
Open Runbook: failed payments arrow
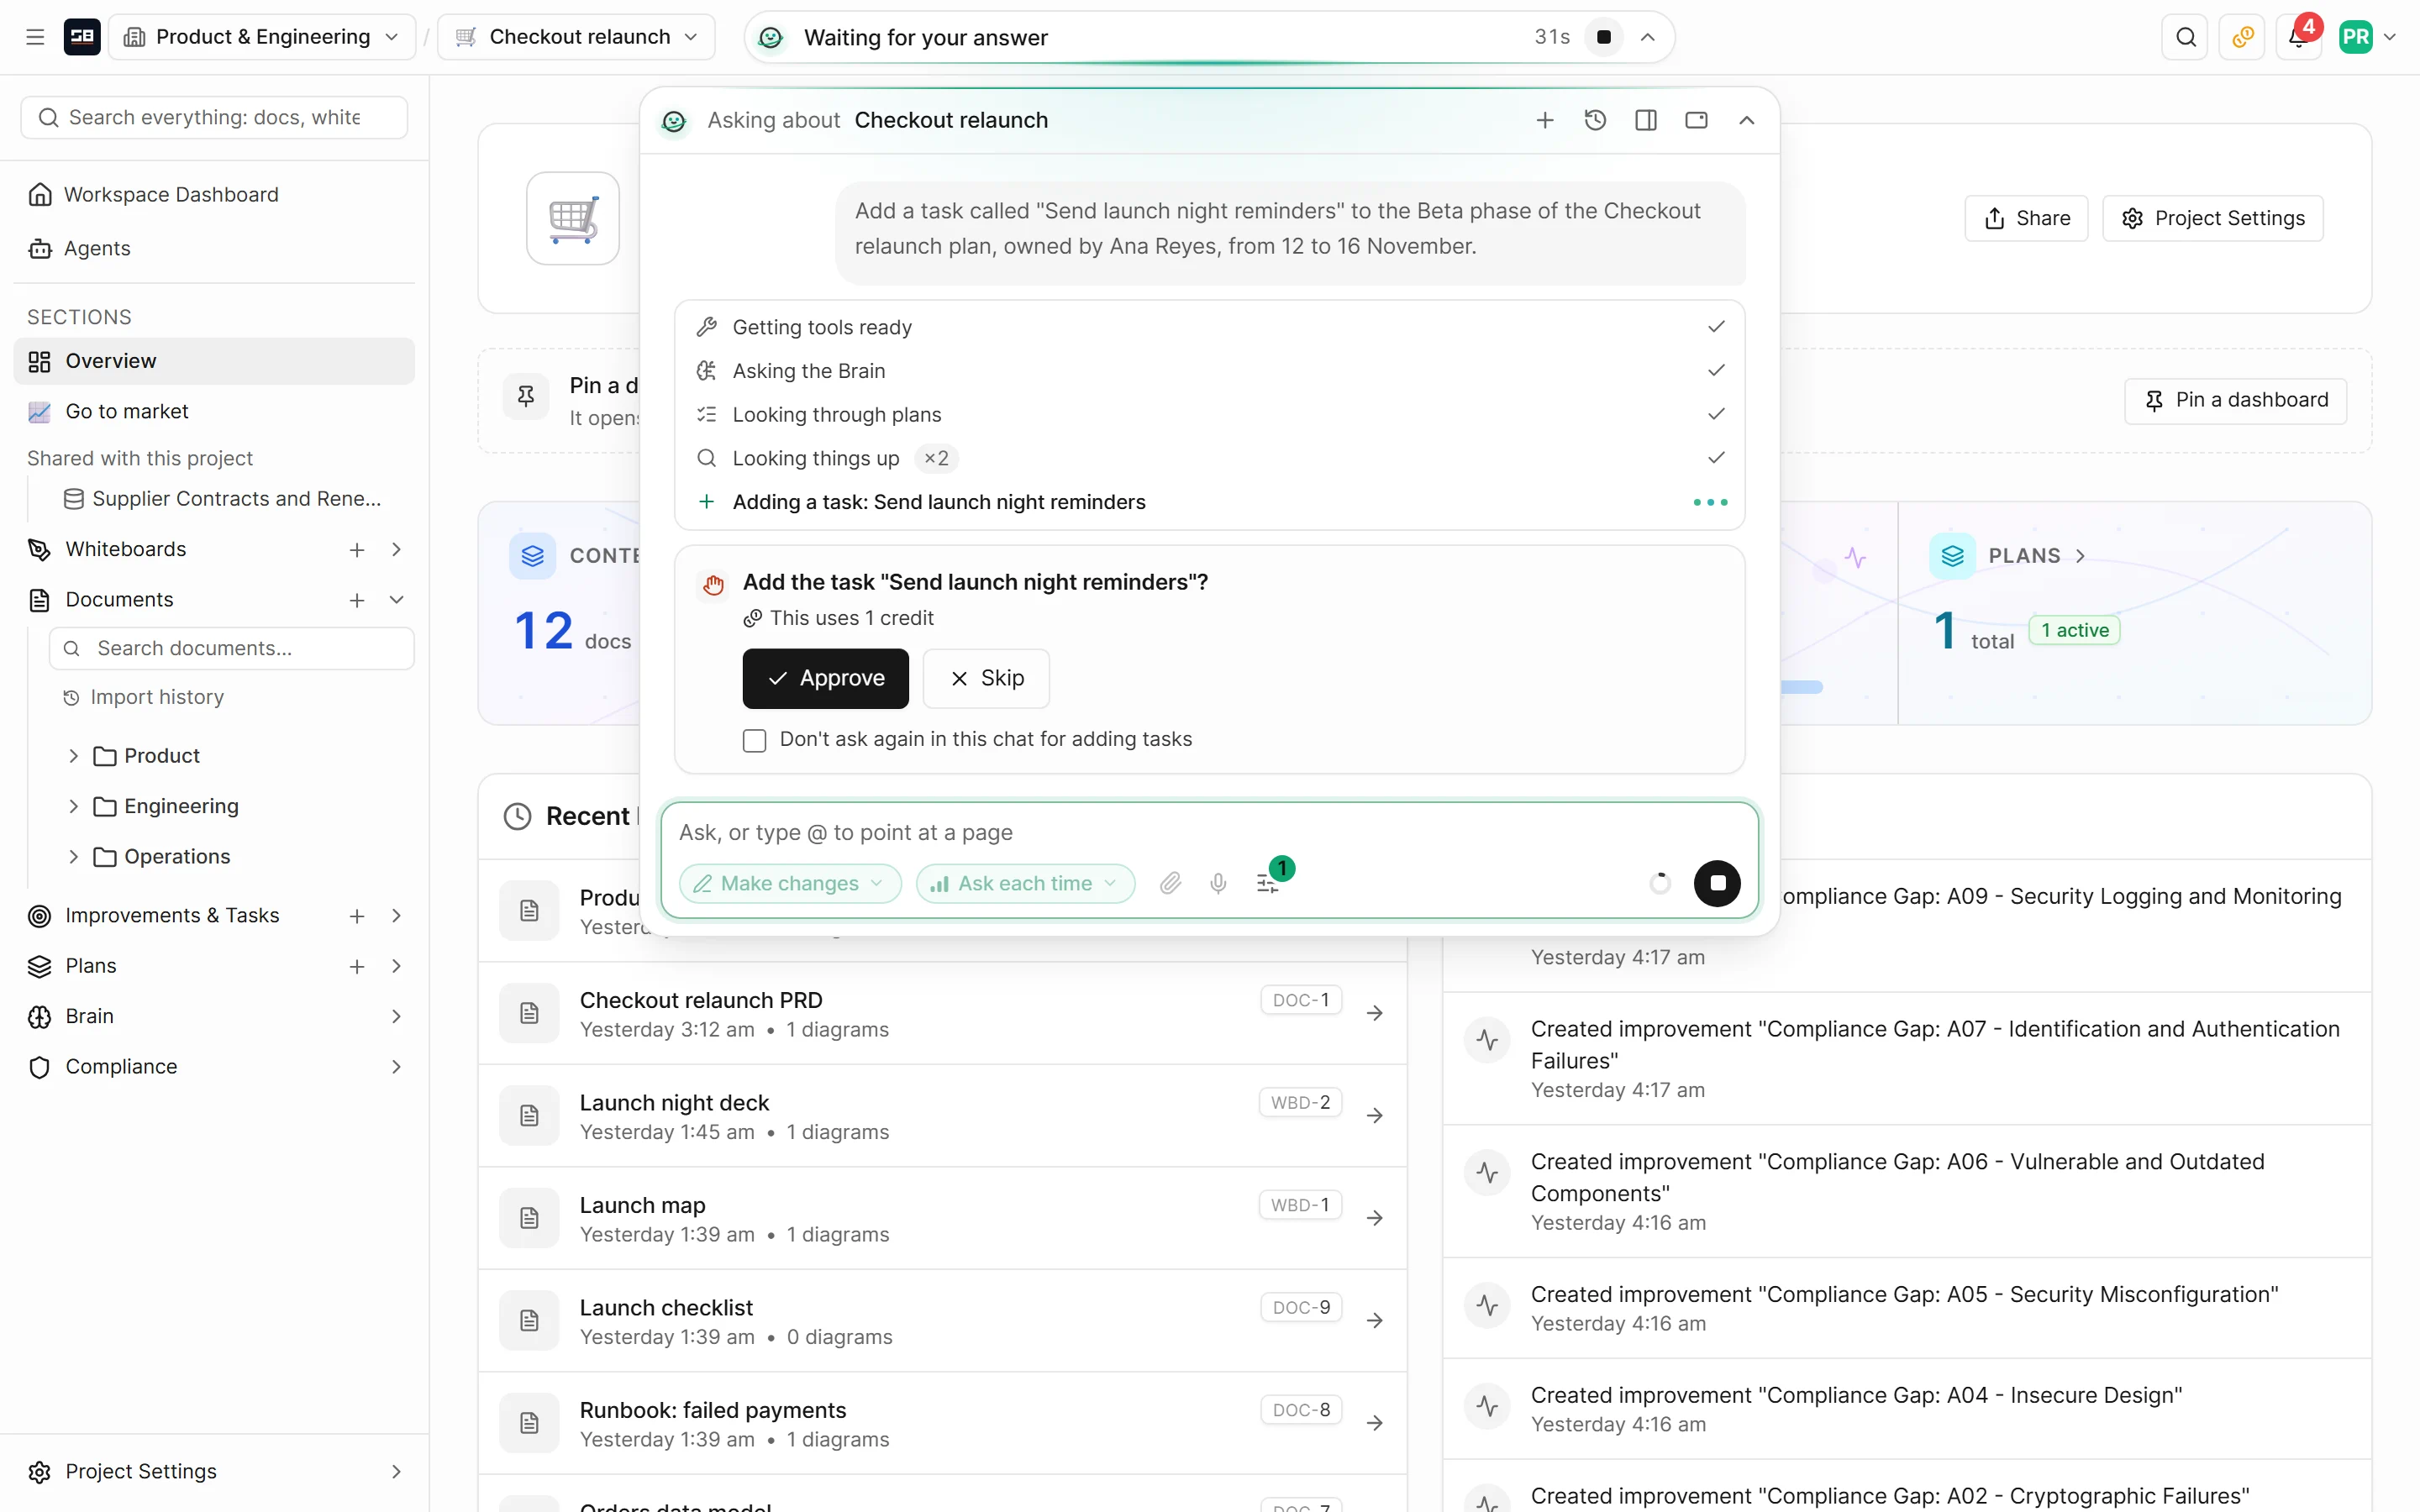(1375, 1422)
